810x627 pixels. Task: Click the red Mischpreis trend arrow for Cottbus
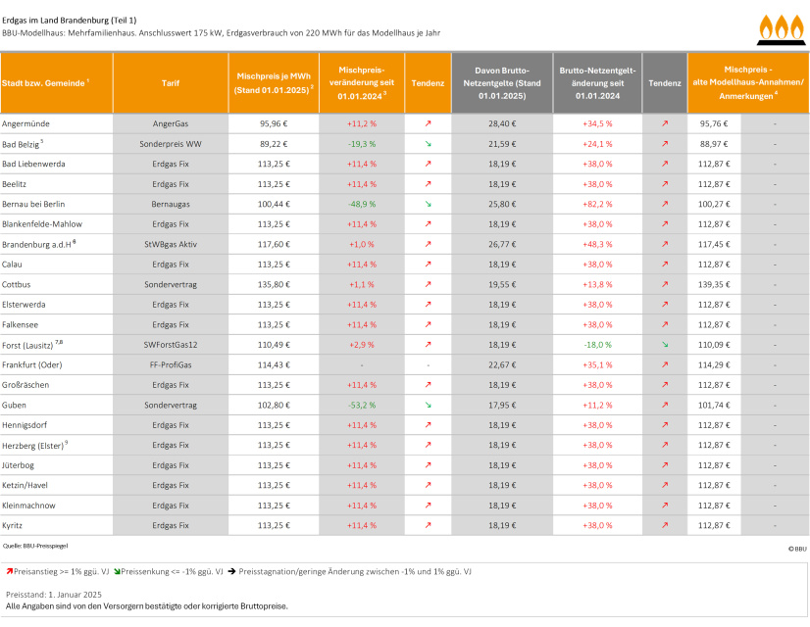pyautogui.click(x=428, y=284)
